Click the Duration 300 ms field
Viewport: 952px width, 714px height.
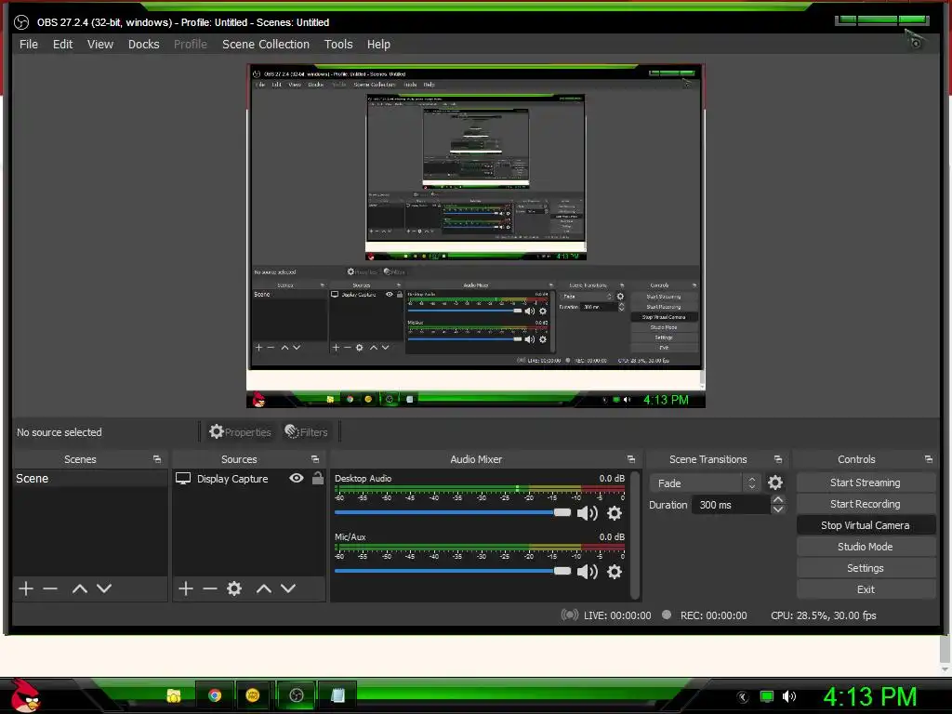point(731,505)
